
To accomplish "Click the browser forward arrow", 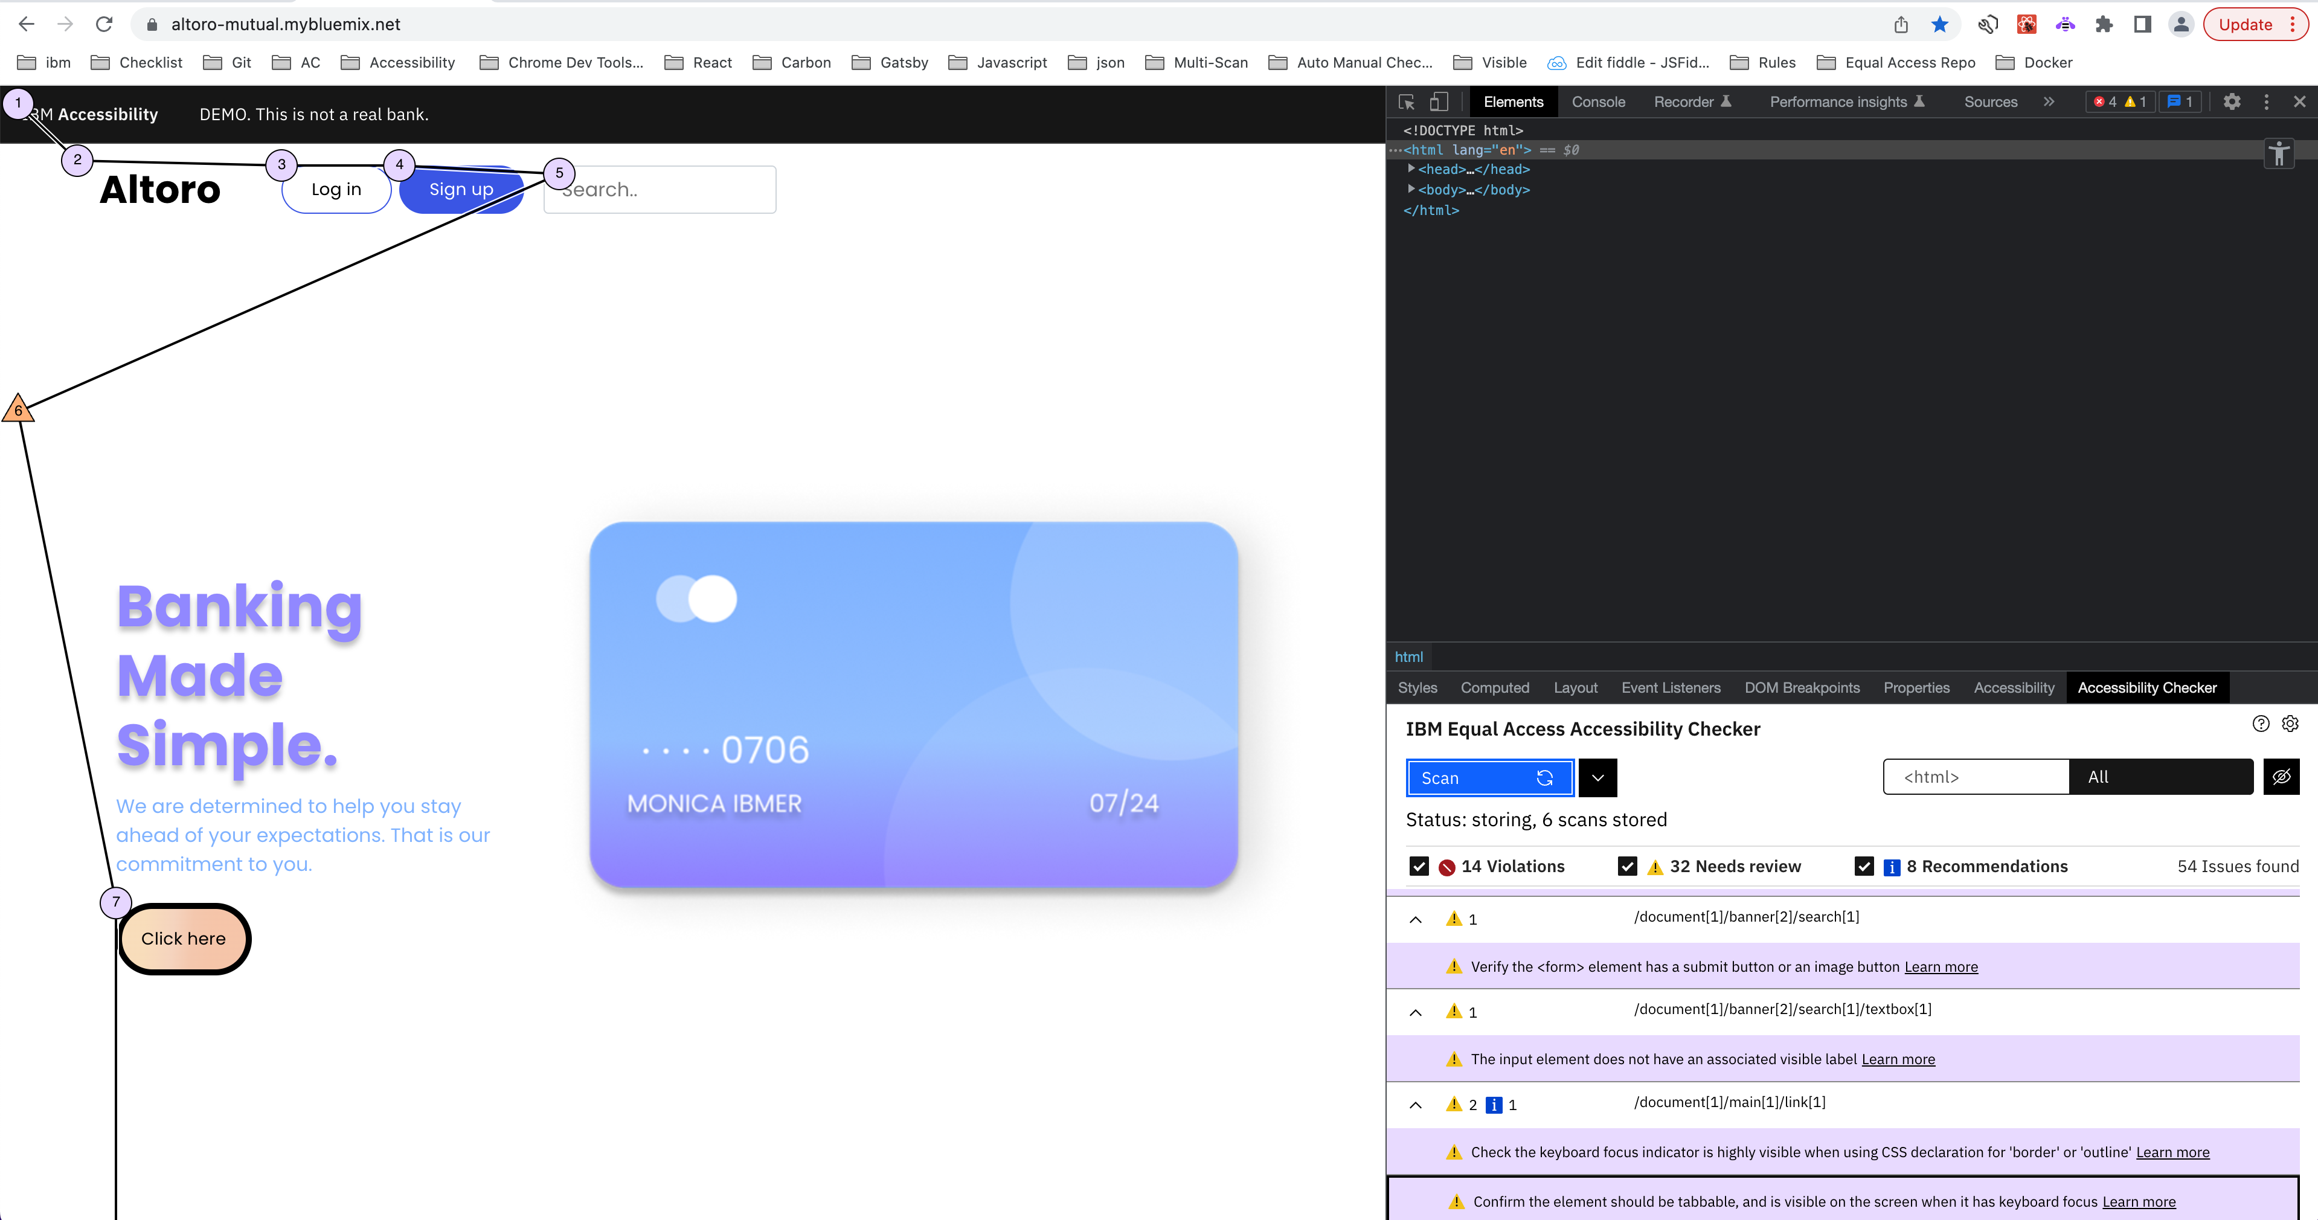I will coord(65,24).
